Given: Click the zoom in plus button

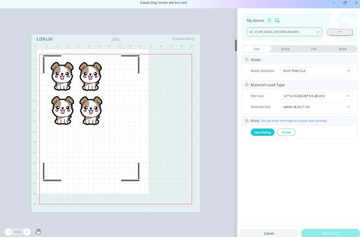Looking at the screenshot, I should [x=27, y=232].
